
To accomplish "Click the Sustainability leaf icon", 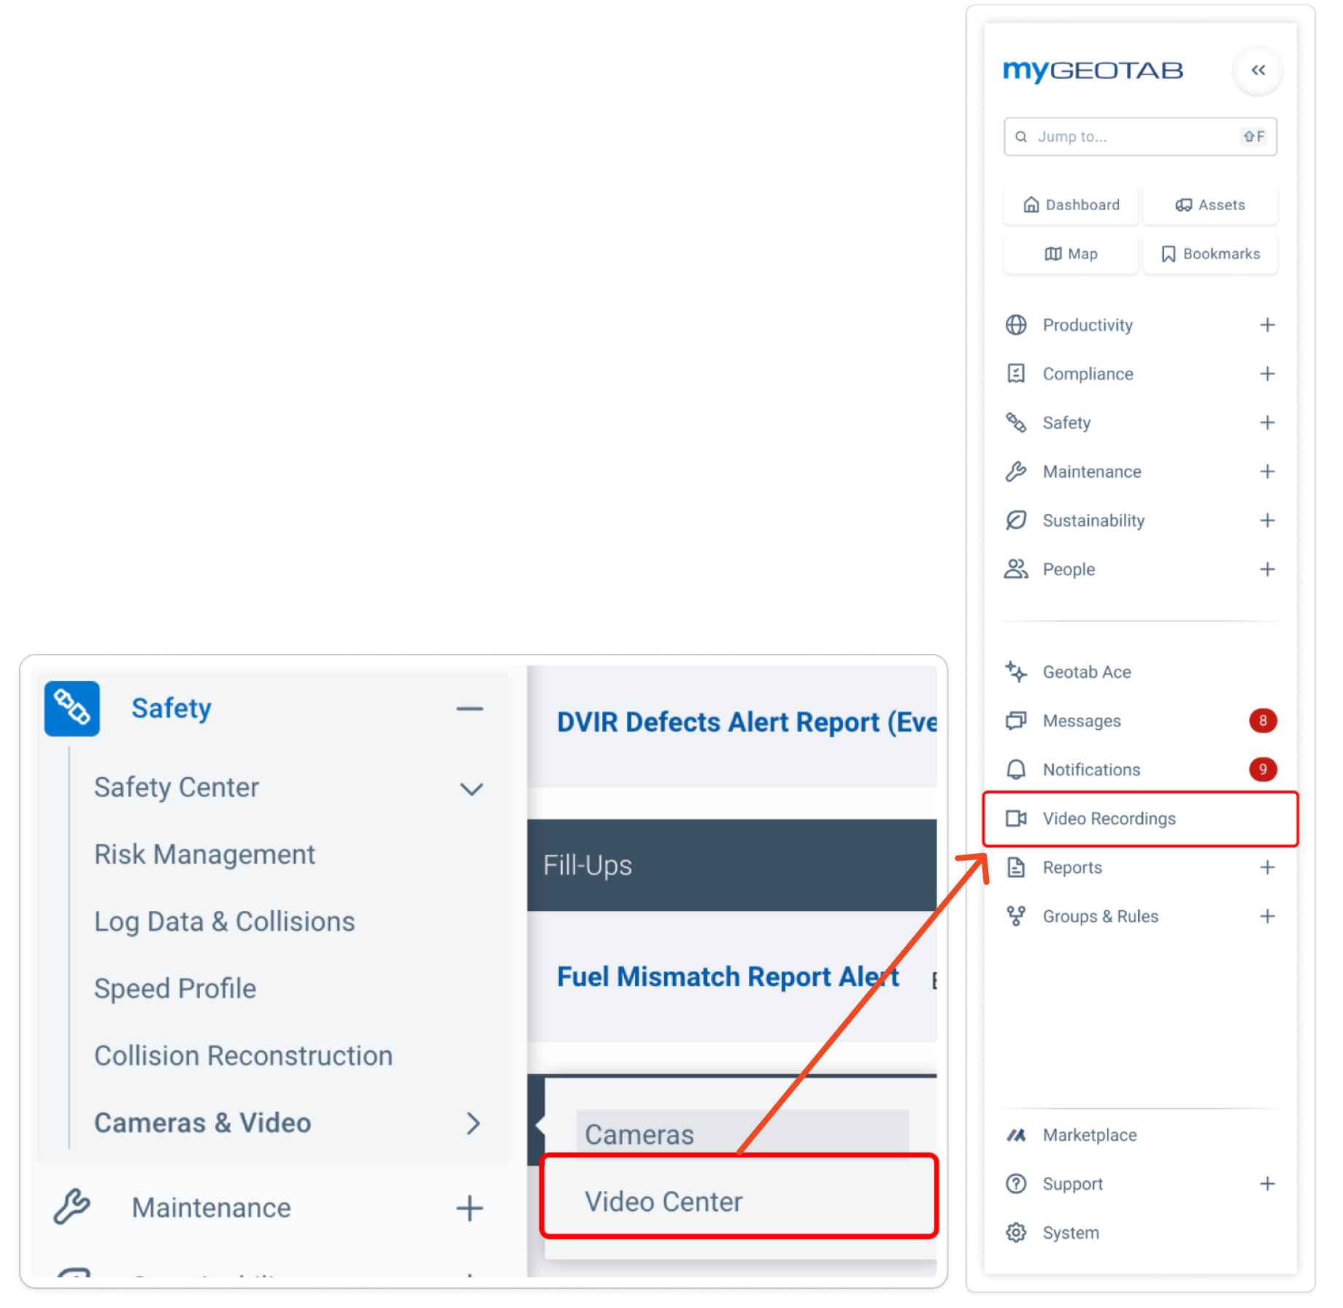I will coord(1015,520).
